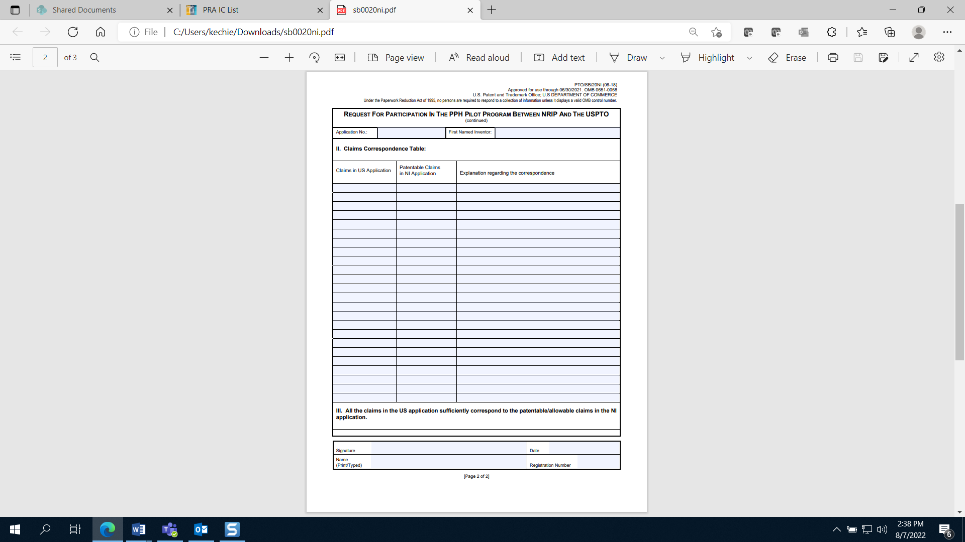965x542 pixels.
Task: Switch to the PRA IC List tab
Action: [221, 10]
